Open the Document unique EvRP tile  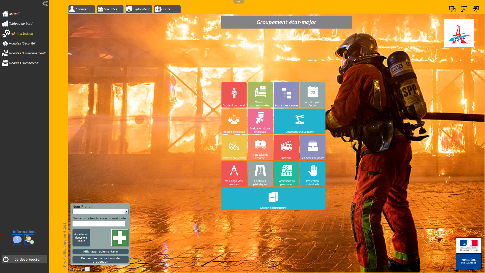300,121
